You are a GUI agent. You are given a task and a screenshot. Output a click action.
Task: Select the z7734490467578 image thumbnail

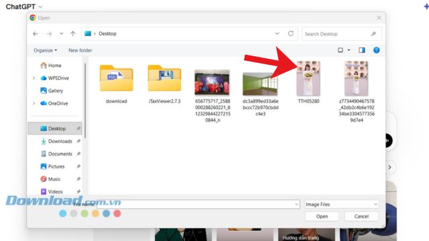[x=356, y=78]
